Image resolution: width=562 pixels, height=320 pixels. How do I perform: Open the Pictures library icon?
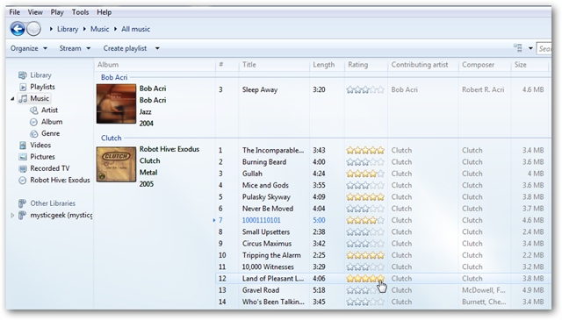[23, 157]
